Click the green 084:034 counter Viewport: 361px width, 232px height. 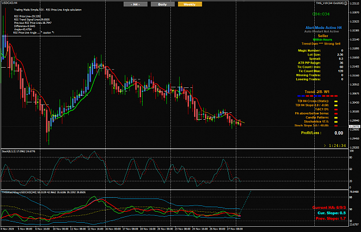click(x=321, y=14)
